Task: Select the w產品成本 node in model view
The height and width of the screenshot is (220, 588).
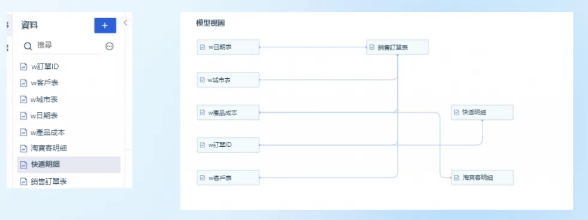Action: pyautogui.click(x=228, y=113)
